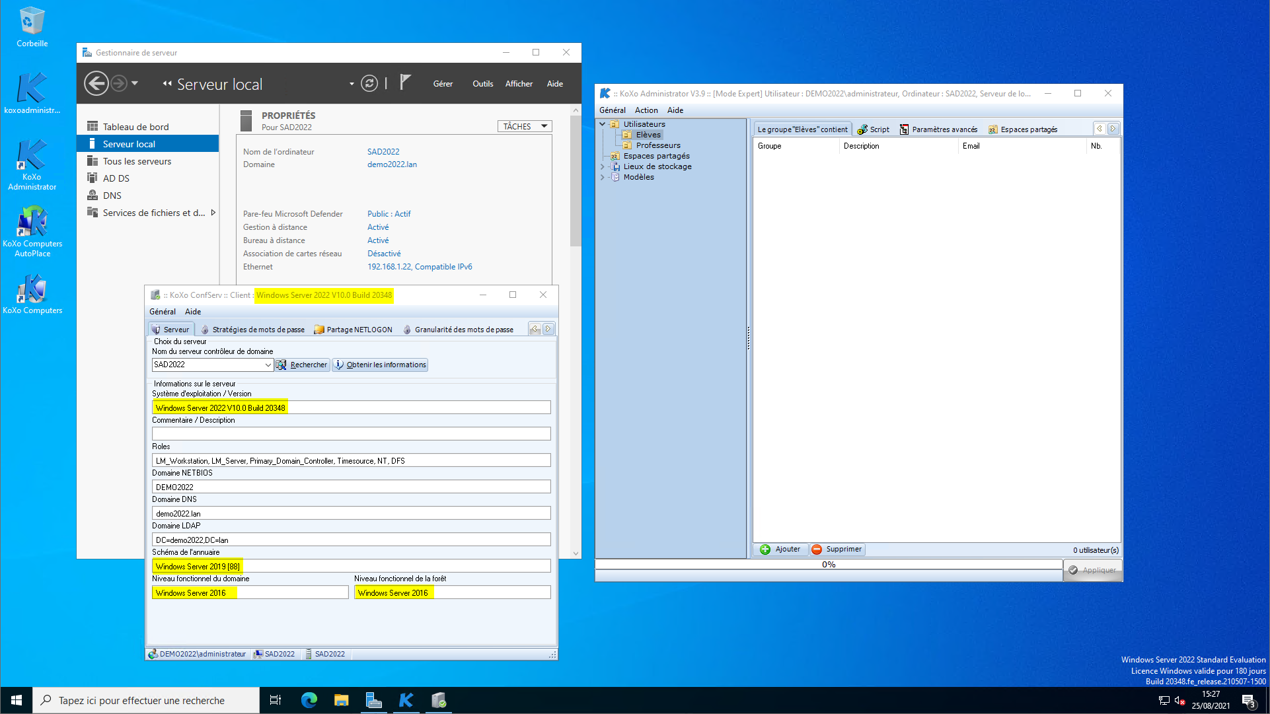Viewport: 1270px width, 714px height.
Task: Click the right tab-scroll arrow in KoXo Administrator
Action: [x=1113, y=129]
